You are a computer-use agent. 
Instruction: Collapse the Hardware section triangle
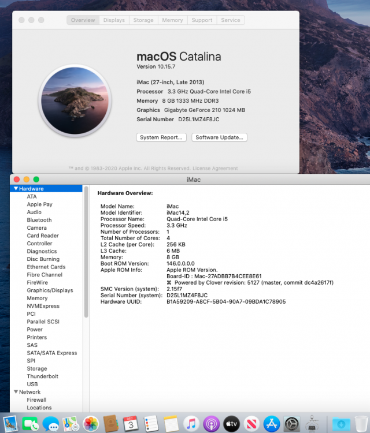pyautogui.click(x=16, y=189)
